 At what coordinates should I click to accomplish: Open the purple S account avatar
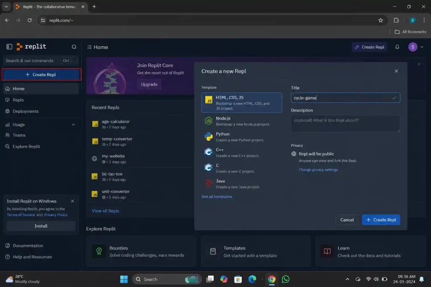click(412, 47)
